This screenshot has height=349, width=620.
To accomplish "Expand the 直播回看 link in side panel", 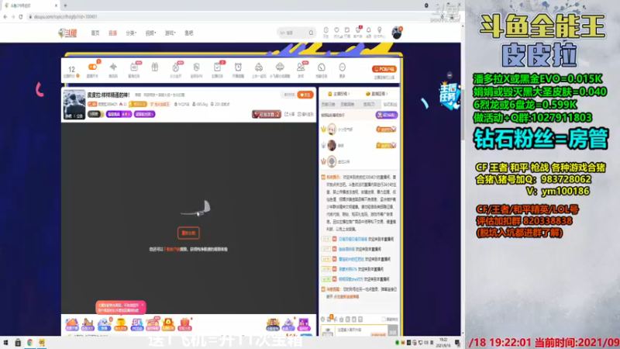I will (x=377, y=94).
